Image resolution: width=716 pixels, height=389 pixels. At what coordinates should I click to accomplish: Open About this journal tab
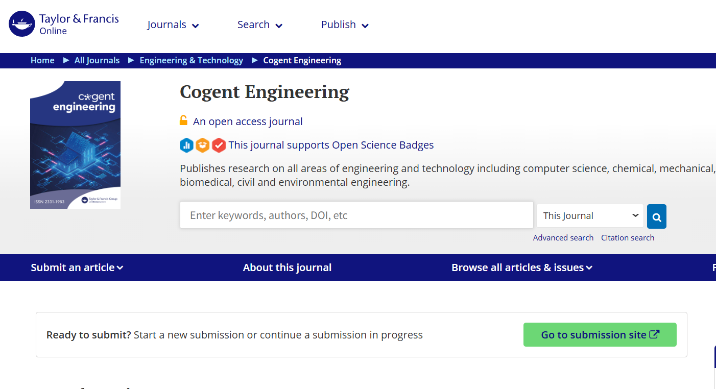[287, 268]
